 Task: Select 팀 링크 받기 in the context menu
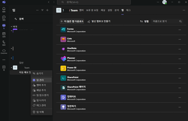(41, 95)
